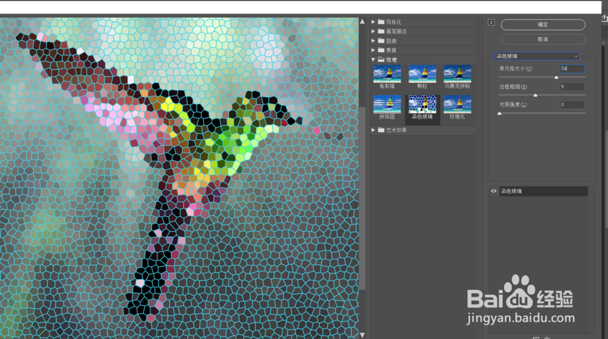608x339 pixels.
Task: Click the 扭曲 folder label
Action: [x=391, y=41]
